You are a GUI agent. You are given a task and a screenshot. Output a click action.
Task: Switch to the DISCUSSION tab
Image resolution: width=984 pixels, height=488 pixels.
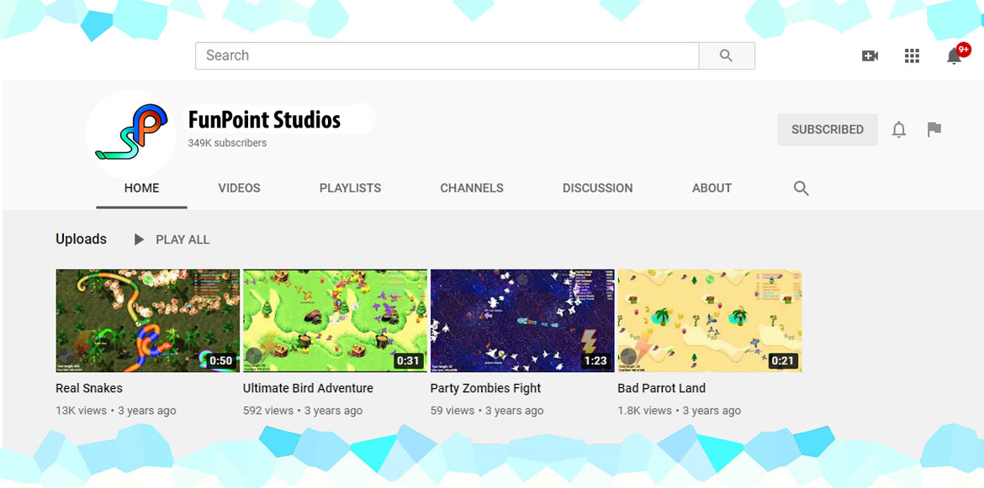coord(597,188)
